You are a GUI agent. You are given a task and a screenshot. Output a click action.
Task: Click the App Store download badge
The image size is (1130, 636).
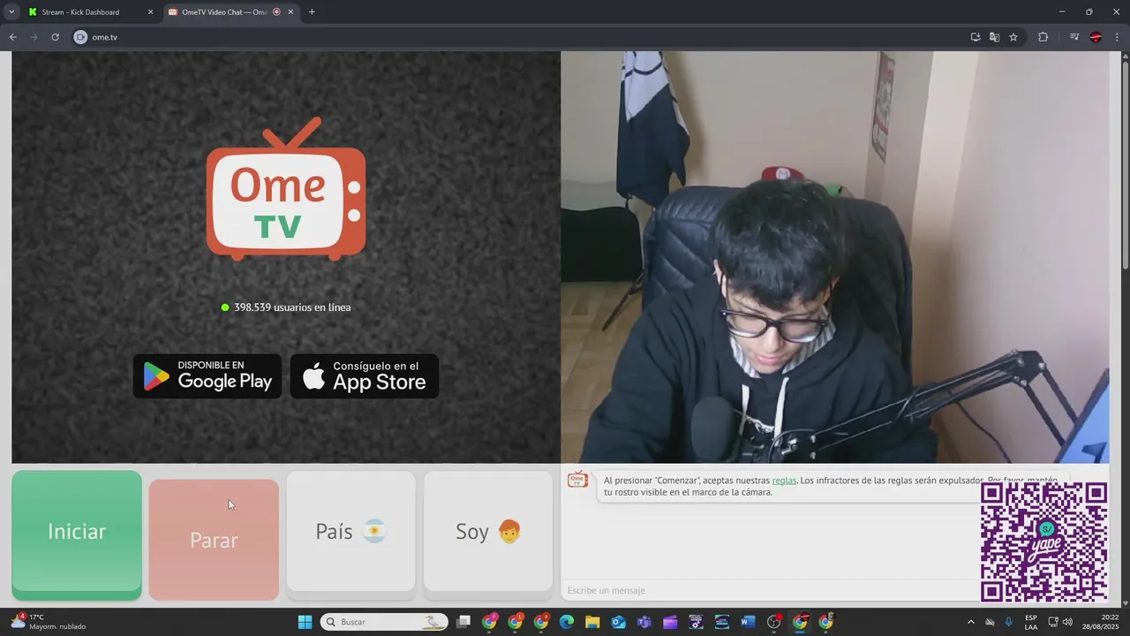(365, 376)
